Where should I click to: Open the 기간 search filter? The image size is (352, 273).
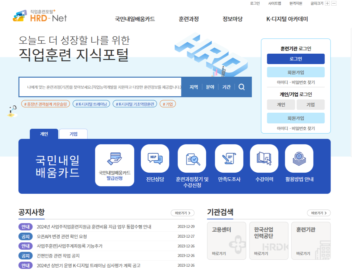tap(226, 87)
